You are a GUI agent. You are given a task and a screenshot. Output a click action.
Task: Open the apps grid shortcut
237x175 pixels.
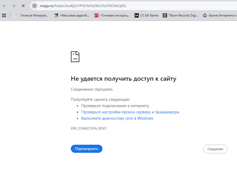click(x=4, y=15)
